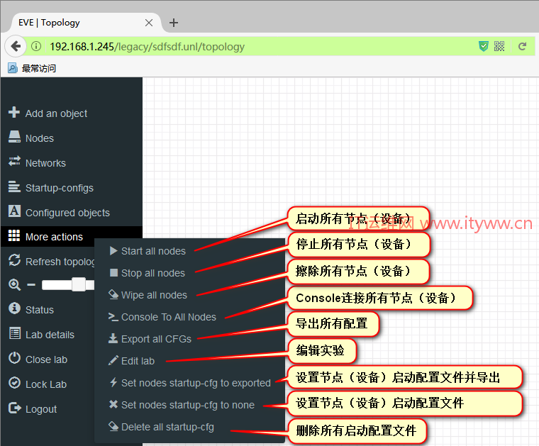Click the terminal icon beside Console To All Nodes
Viewport: 539px width, 446px height.
tap(113, 316)
